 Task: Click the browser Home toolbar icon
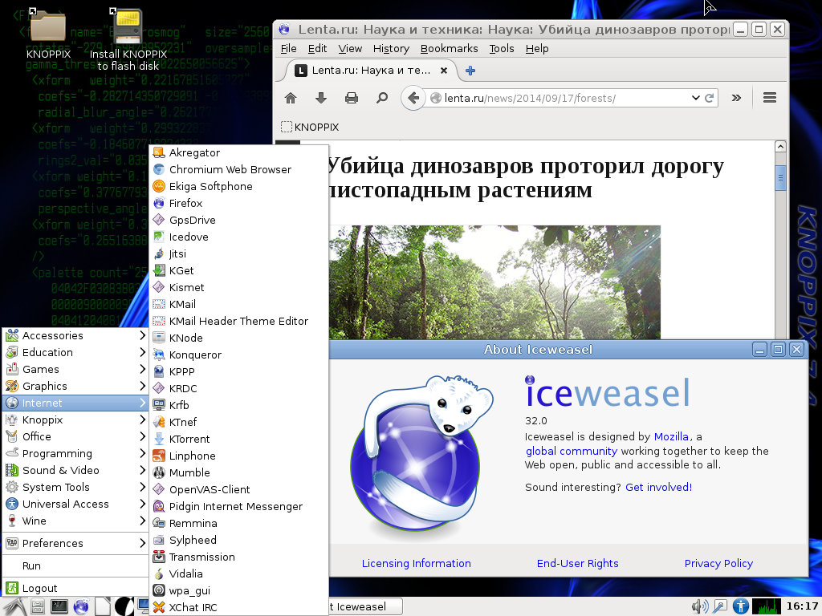pos(291,98)
